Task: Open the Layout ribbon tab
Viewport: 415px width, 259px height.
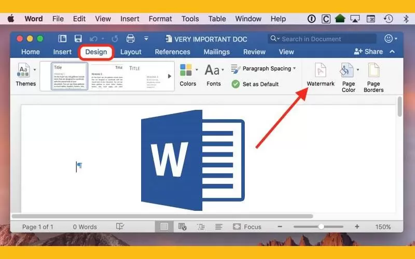Action: click(131, 52)
